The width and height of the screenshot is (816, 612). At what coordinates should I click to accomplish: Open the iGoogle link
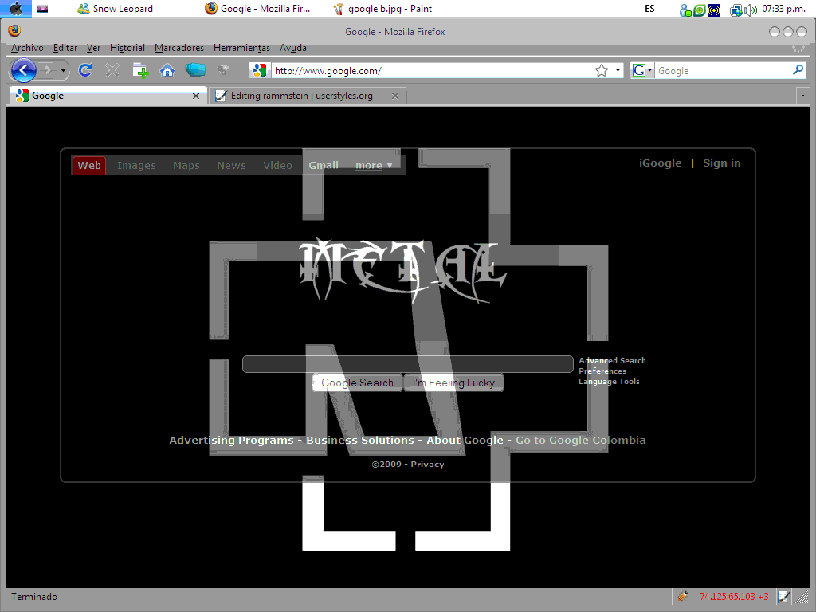(660, 163)
